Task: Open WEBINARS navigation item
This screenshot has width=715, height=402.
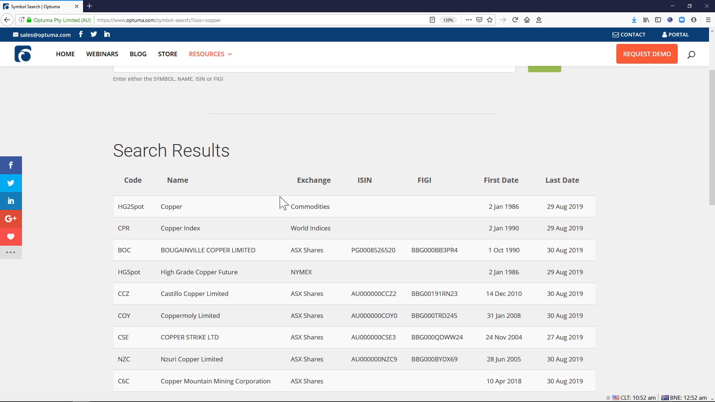Action: pos(102,54)
